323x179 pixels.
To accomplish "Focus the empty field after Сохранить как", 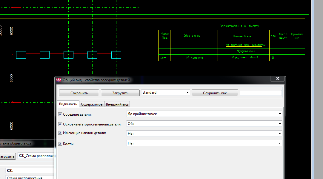I will point(260,93).
